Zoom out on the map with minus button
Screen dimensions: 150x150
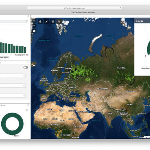click(x=34, y=26)
